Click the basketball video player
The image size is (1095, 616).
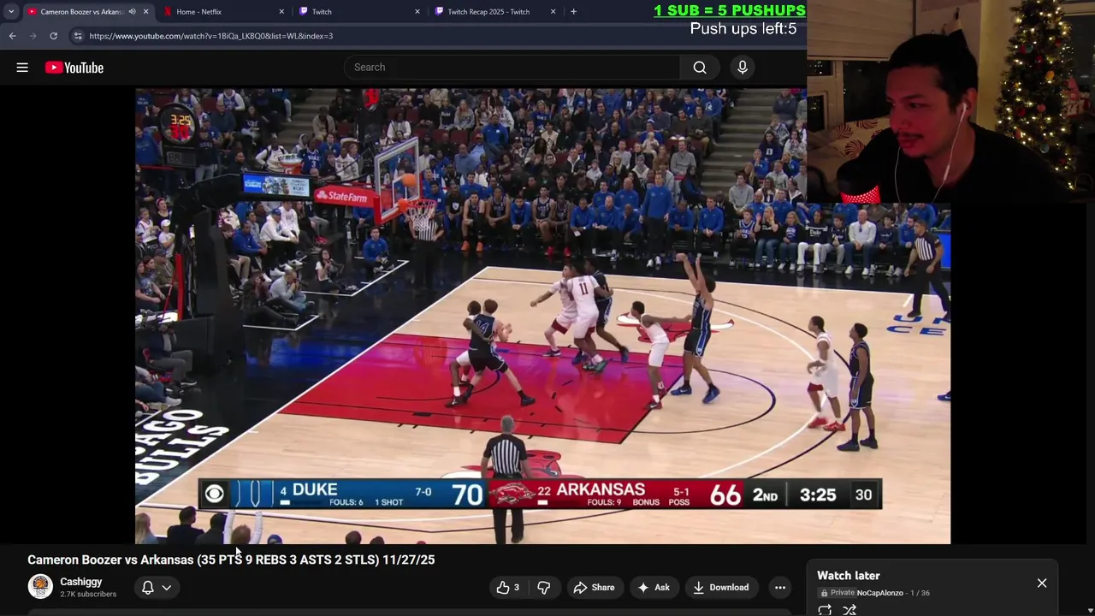pos(542,316)
